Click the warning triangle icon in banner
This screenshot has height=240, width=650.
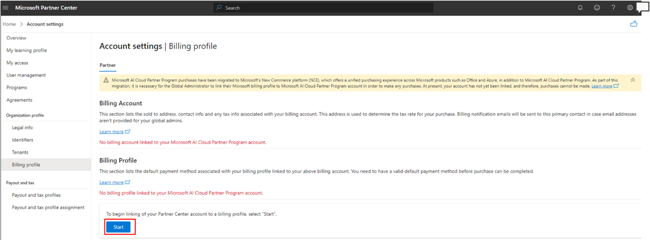pyautogui.click(x=106, y=80)
